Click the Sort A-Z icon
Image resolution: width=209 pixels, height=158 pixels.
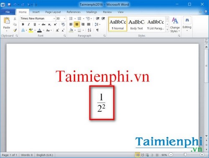89,30
